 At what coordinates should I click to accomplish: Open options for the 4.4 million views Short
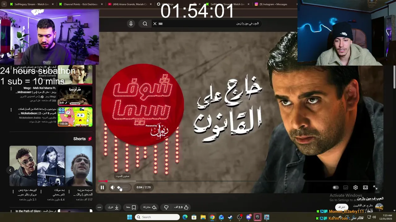pyautogui.click(x=41, y=191)
